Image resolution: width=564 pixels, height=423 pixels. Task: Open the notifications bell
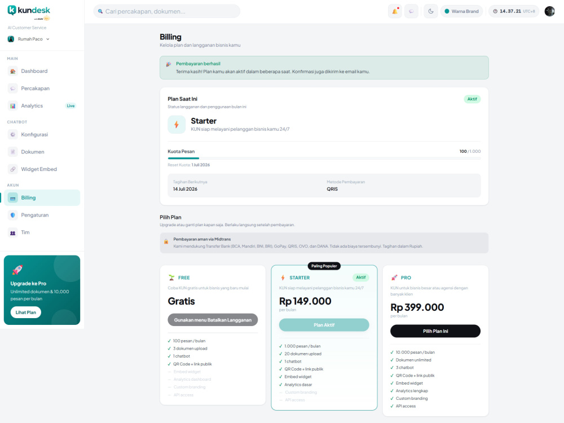[395, 11]
